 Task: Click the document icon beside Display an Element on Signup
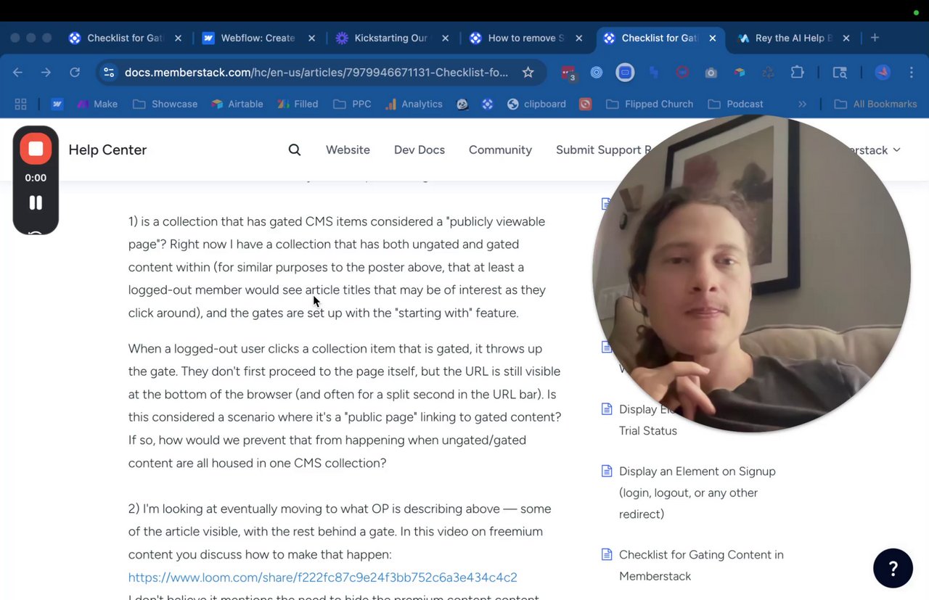(x=607, y=472)
